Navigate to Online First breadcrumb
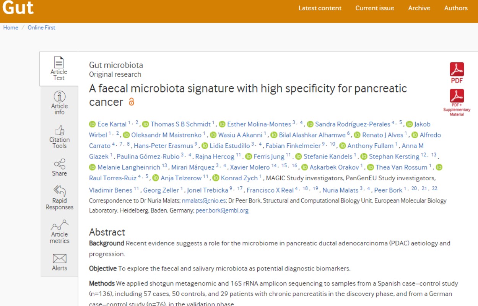478x306 pixels. pos(41,28)
